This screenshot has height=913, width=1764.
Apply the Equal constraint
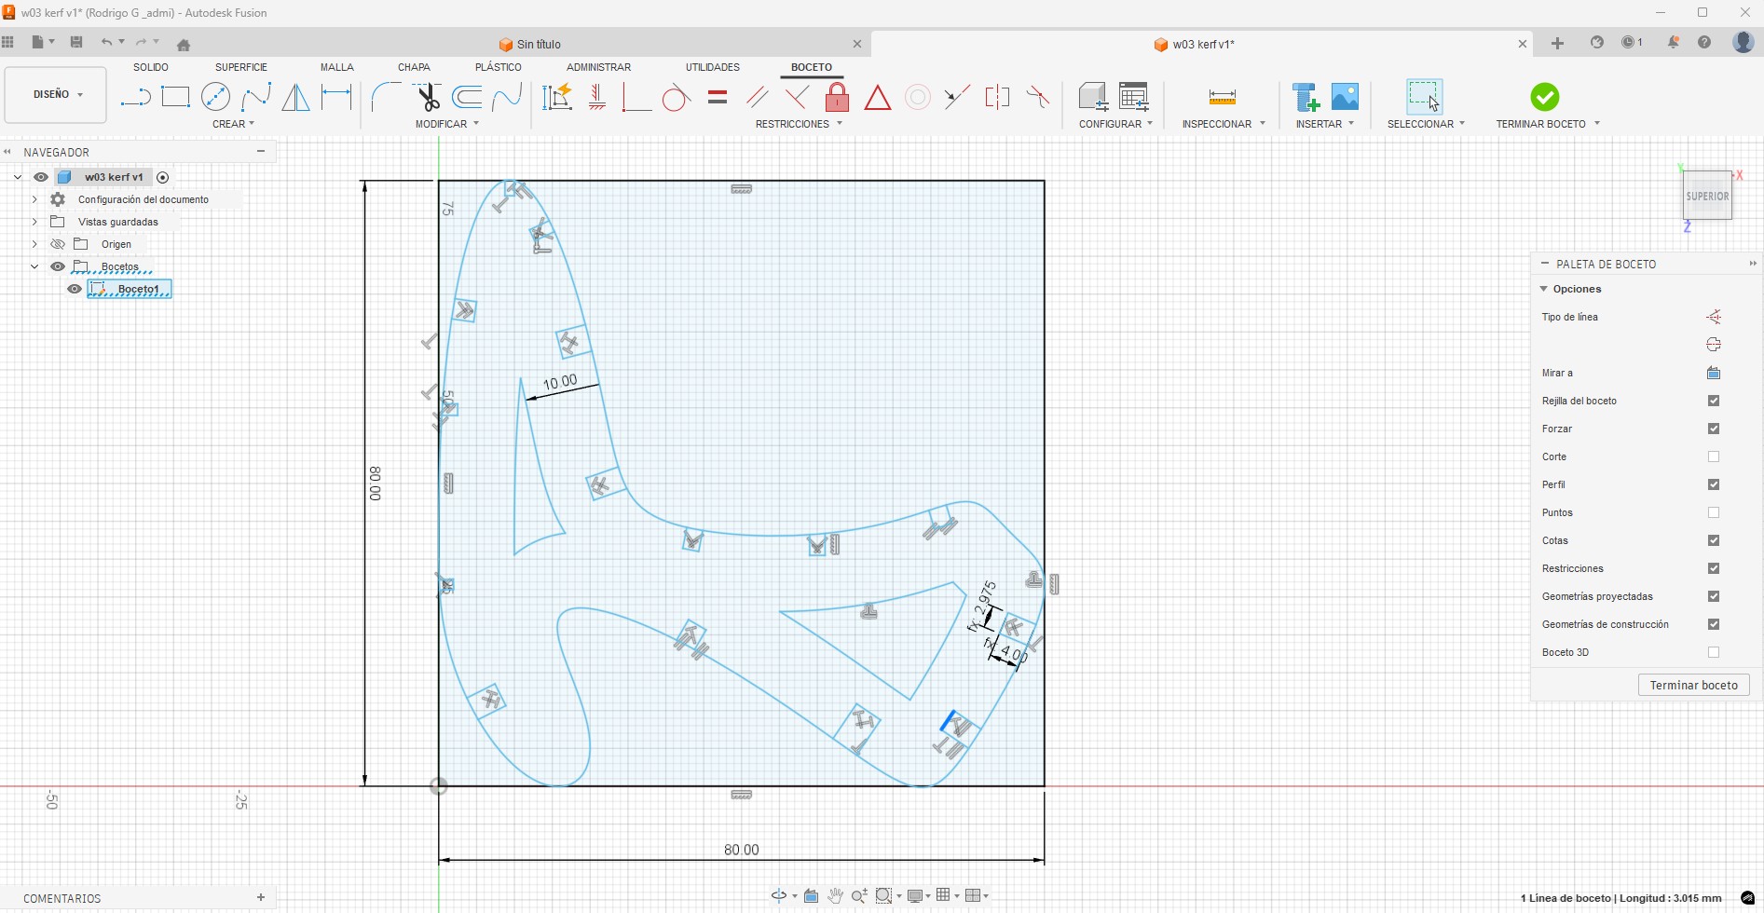click(717, 97)
